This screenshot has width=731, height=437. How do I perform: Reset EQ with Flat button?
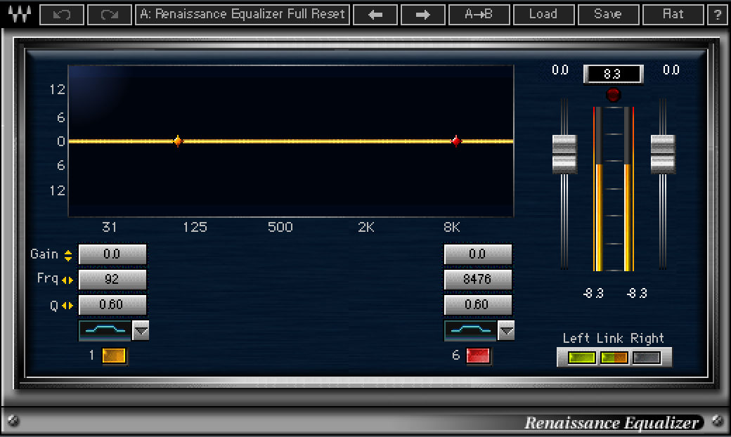pyautogui.click(x=673, y=15)
